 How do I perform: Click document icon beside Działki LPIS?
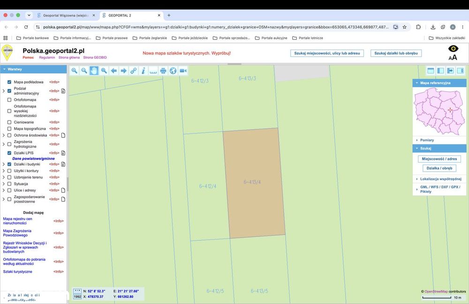[x=63, y=153]
